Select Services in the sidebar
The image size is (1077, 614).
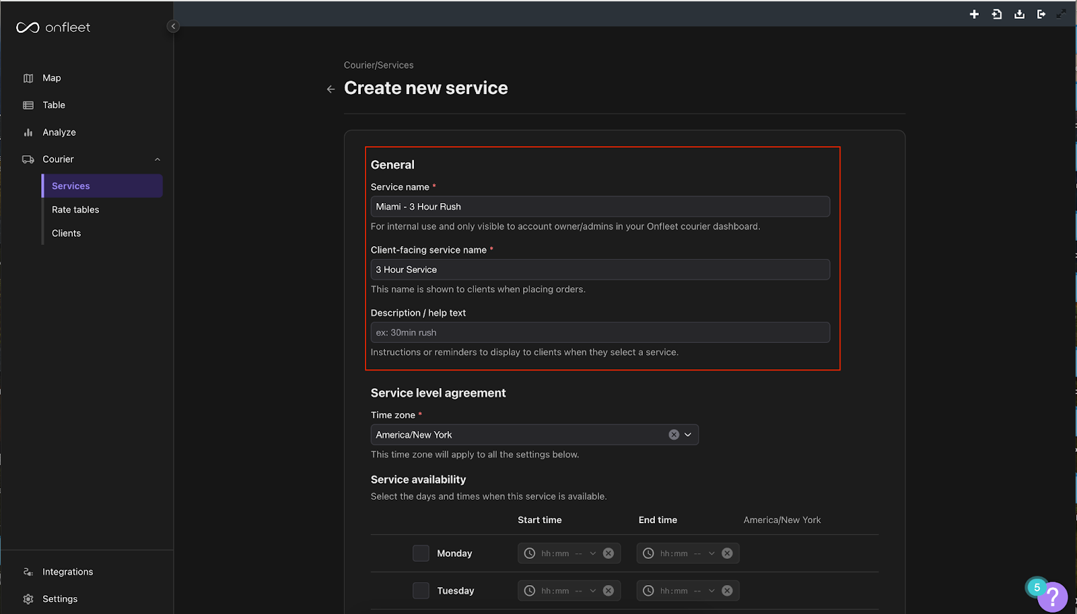point(102,186)
